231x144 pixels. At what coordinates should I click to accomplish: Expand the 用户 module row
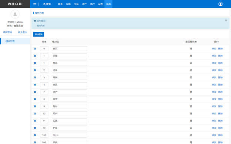tap(35, 113)
